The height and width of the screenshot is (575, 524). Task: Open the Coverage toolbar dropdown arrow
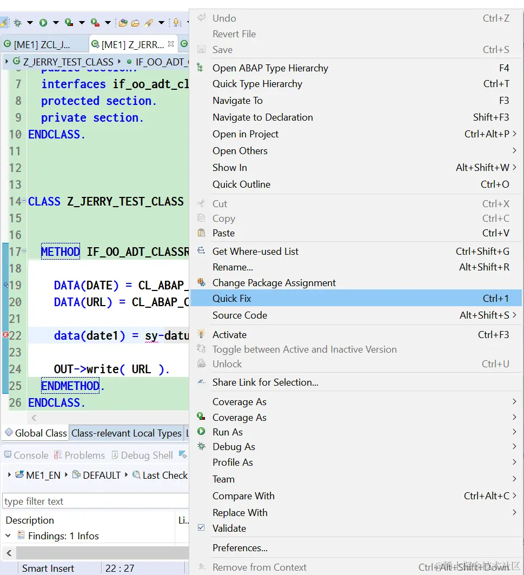coord(82,23)
